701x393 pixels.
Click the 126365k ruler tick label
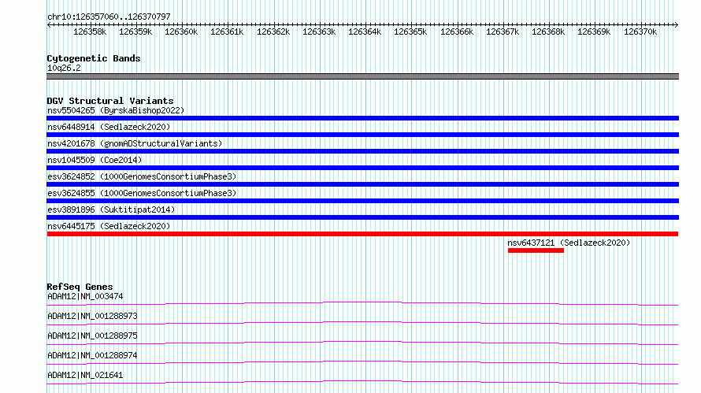[x=410, y=32]
